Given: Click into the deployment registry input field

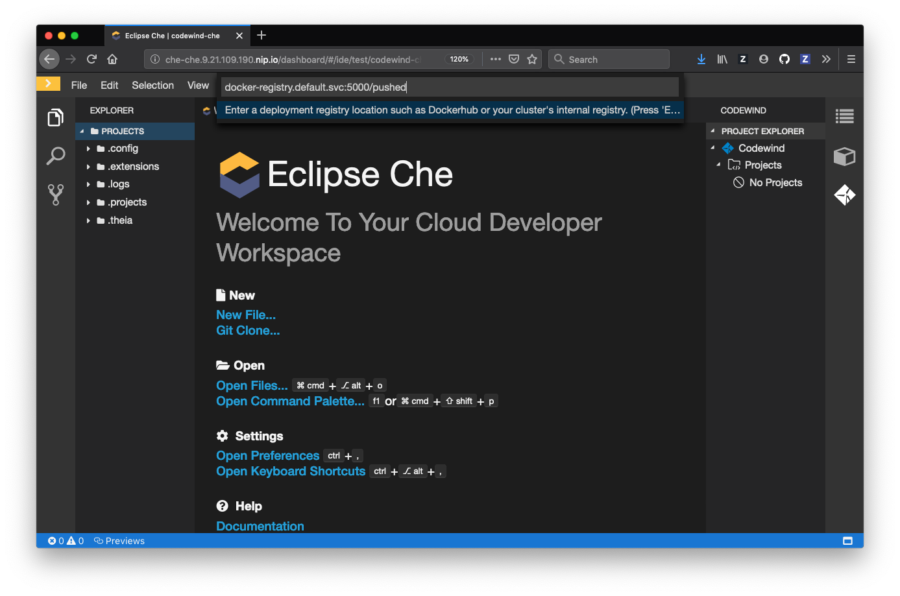Looking at the screenshot, I should tap(450, 87).
